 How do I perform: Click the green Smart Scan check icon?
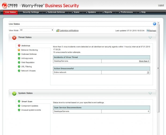pos(19,101)
